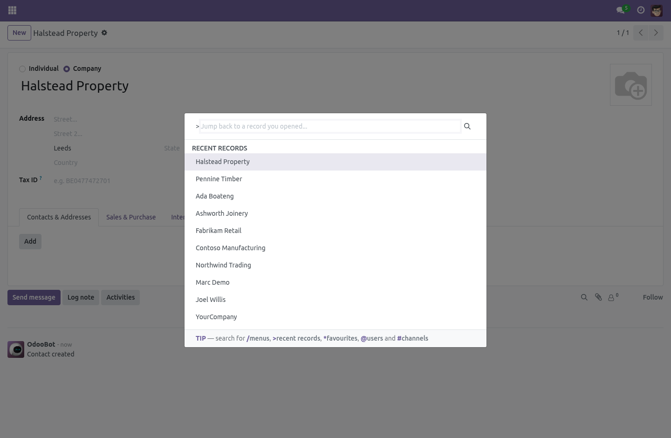Show followers list icon
This screenshot has width=671, height=438.
coord(613,297)
